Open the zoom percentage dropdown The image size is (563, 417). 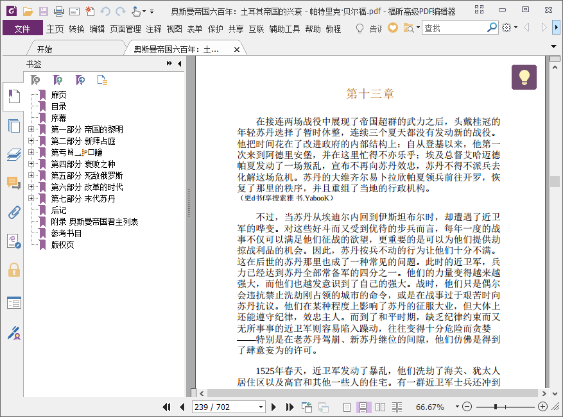457,407
